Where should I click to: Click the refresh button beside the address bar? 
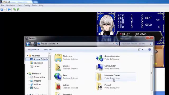click(117, 44)
